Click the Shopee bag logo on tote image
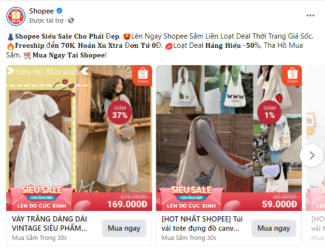Screen dimensions: 325x251 292,75
